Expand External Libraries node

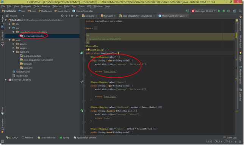tap(6, 80)
